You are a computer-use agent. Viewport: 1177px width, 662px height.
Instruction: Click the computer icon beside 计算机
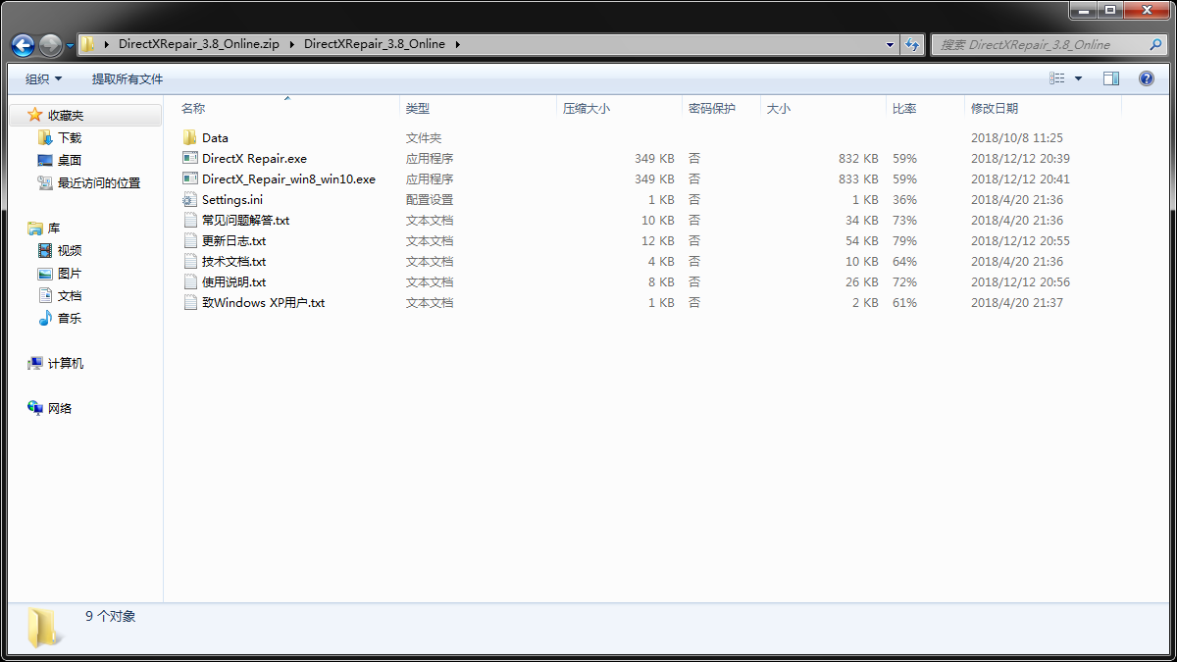point(35,363)
